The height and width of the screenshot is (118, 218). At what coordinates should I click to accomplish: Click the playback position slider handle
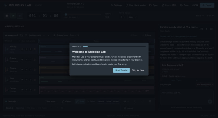pyautogui.click(x=66, y=14)
